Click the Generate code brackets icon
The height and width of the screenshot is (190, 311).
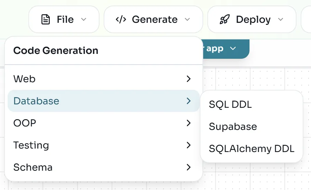121,19
